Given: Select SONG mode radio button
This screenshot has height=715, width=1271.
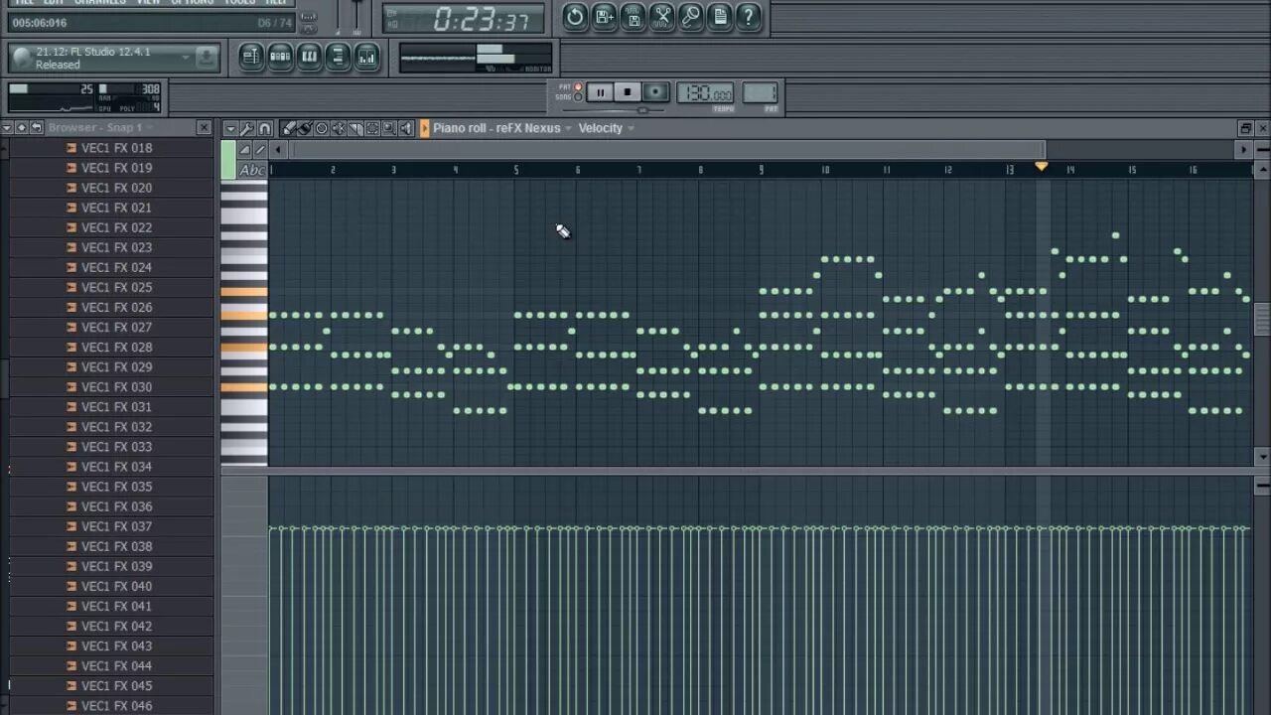Looking at the screenshot, I should point(578,97).
